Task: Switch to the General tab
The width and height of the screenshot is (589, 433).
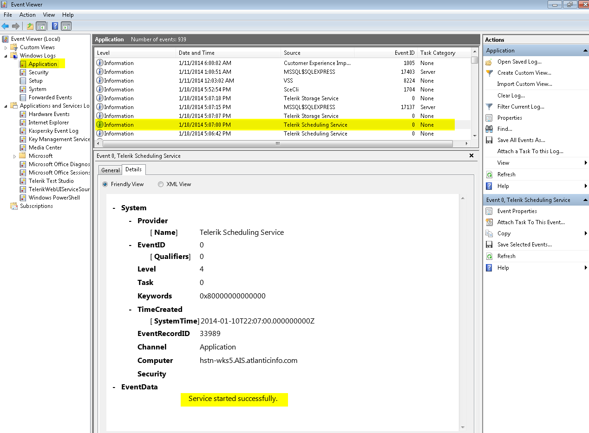Action: (x=111, y=170)
